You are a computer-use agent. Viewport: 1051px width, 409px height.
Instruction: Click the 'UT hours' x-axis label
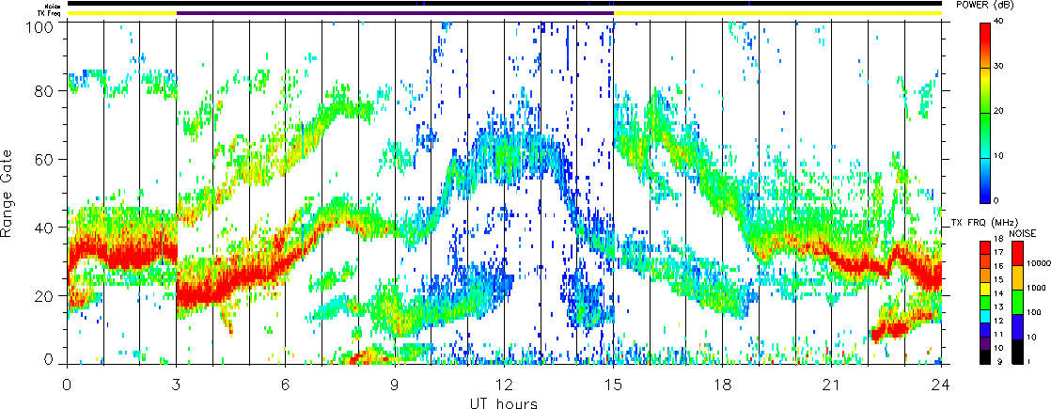point(503,403)
